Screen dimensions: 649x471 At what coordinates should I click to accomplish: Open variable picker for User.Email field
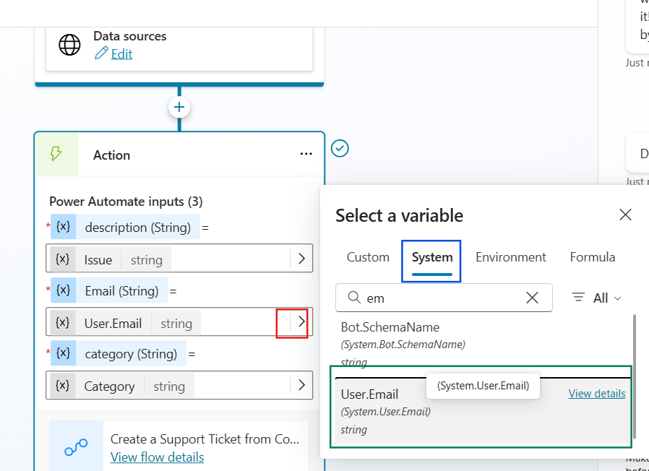(x=302, y=321)
